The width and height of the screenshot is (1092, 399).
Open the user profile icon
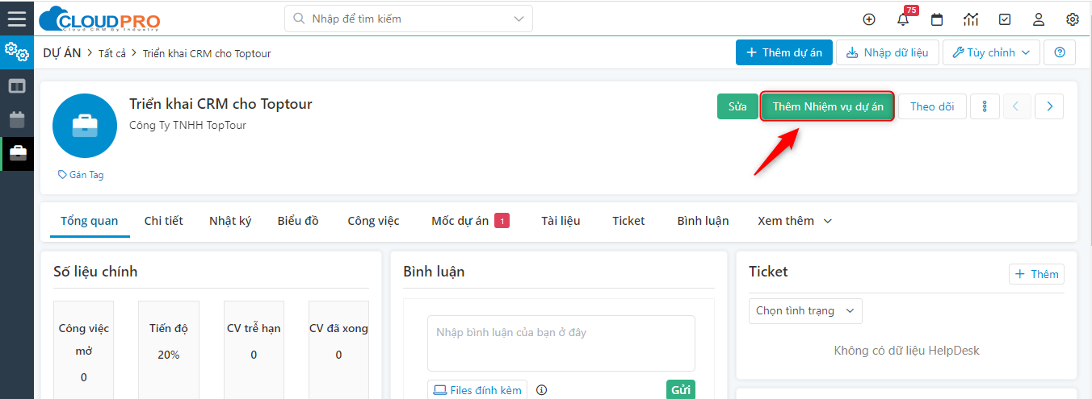1039,19
